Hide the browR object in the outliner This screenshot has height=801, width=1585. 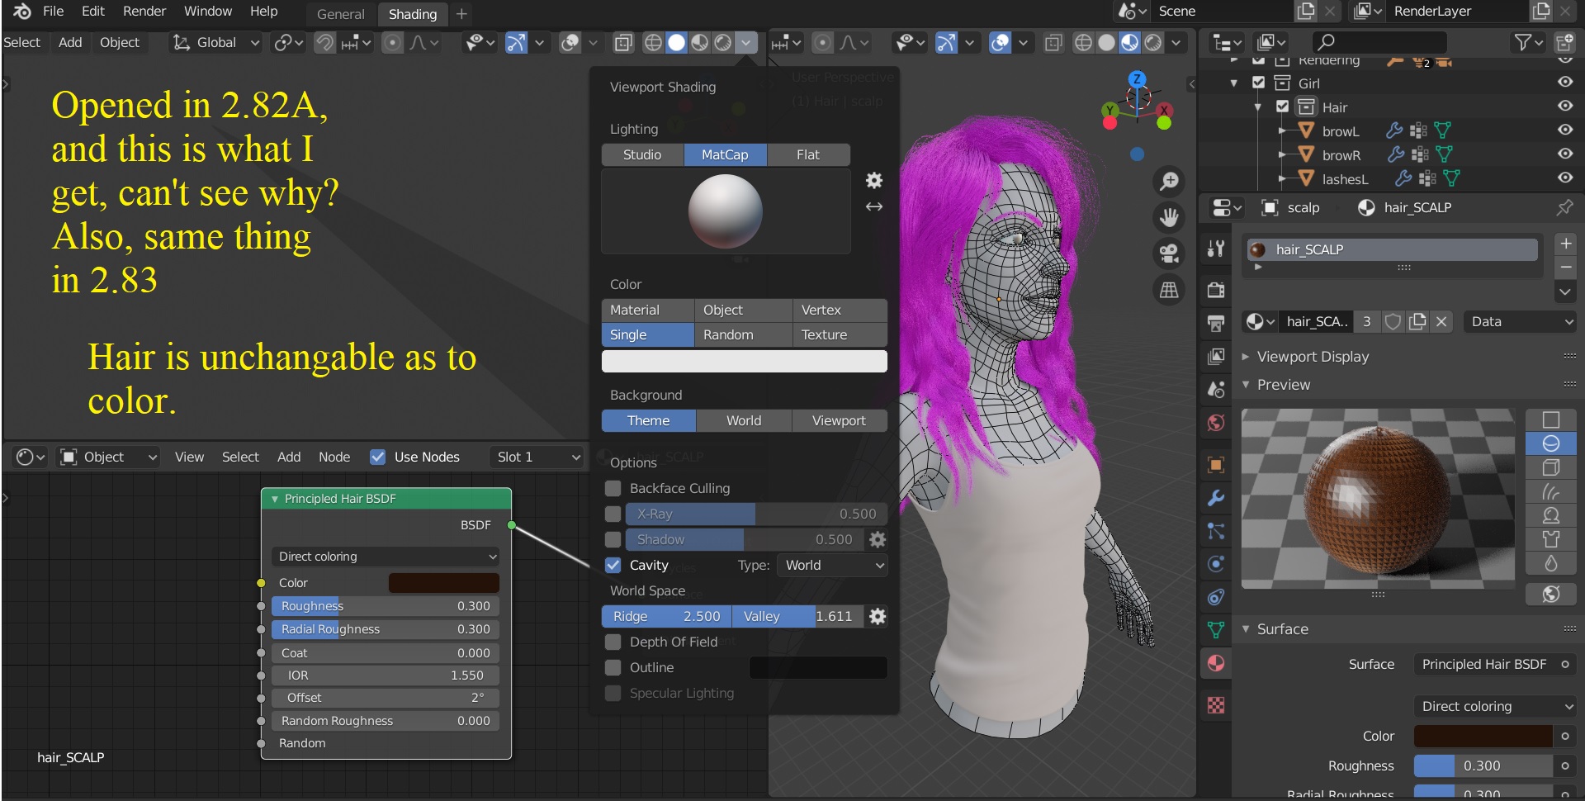tap(1564, 154)
